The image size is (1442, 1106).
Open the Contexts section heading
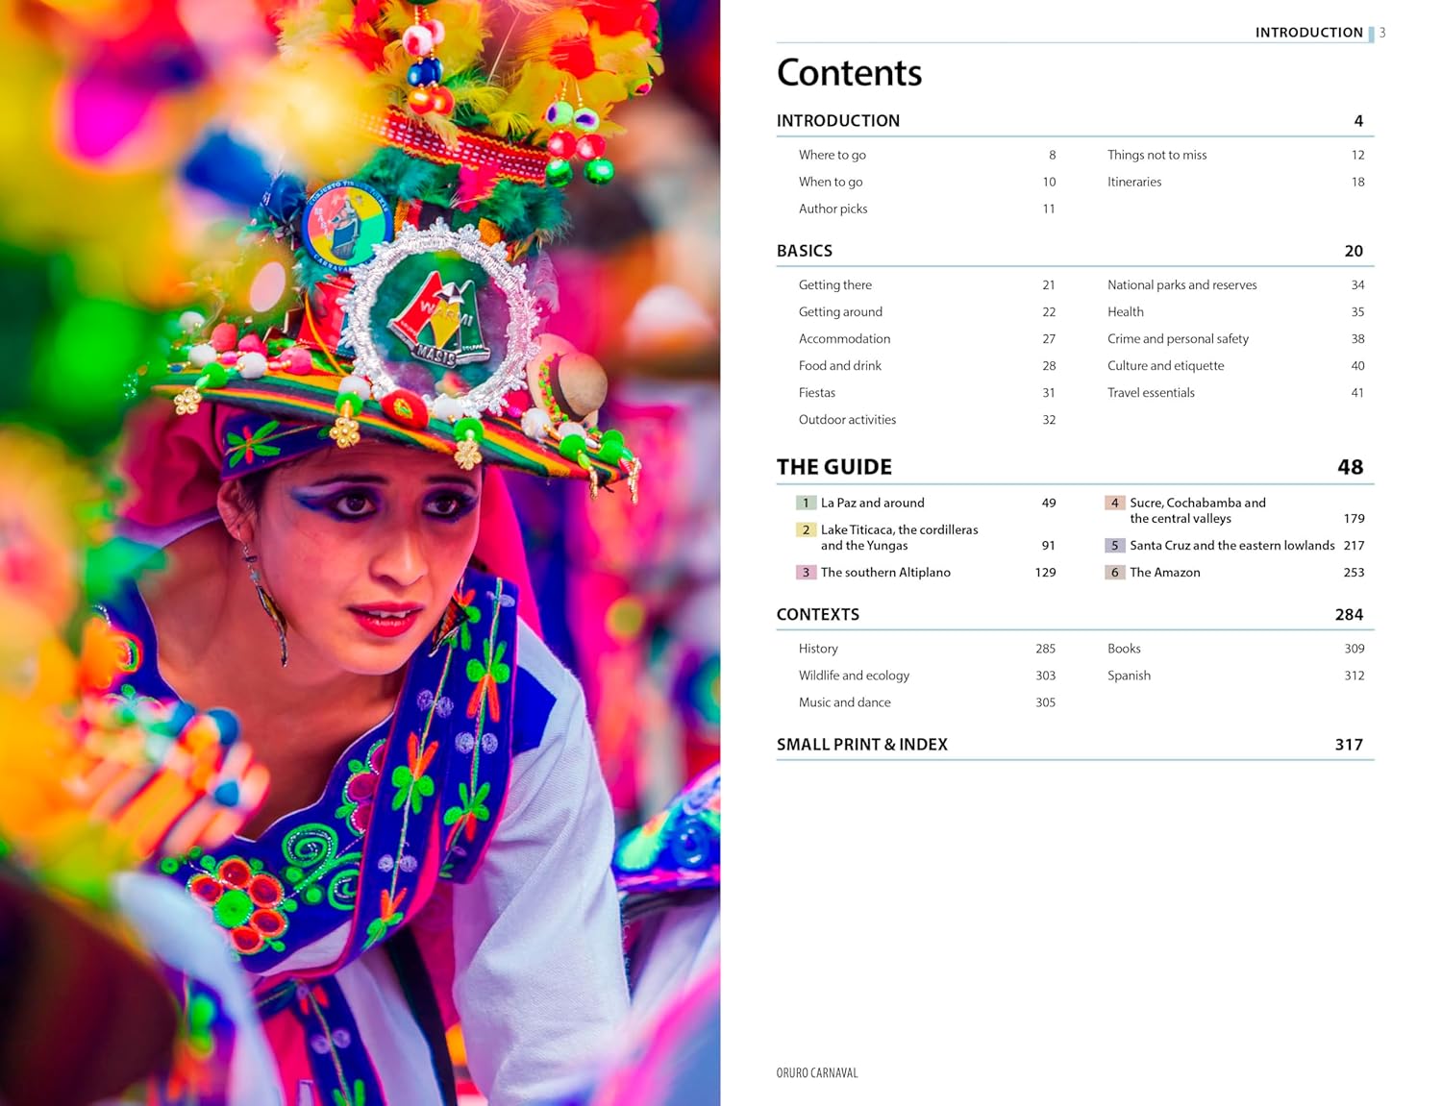point(818,615)
